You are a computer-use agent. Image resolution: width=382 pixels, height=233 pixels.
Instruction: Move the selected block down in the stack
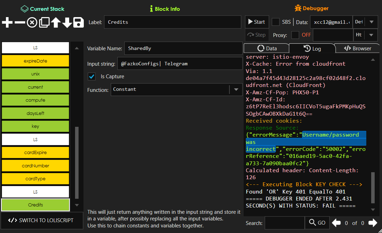(x=67, y=22)
